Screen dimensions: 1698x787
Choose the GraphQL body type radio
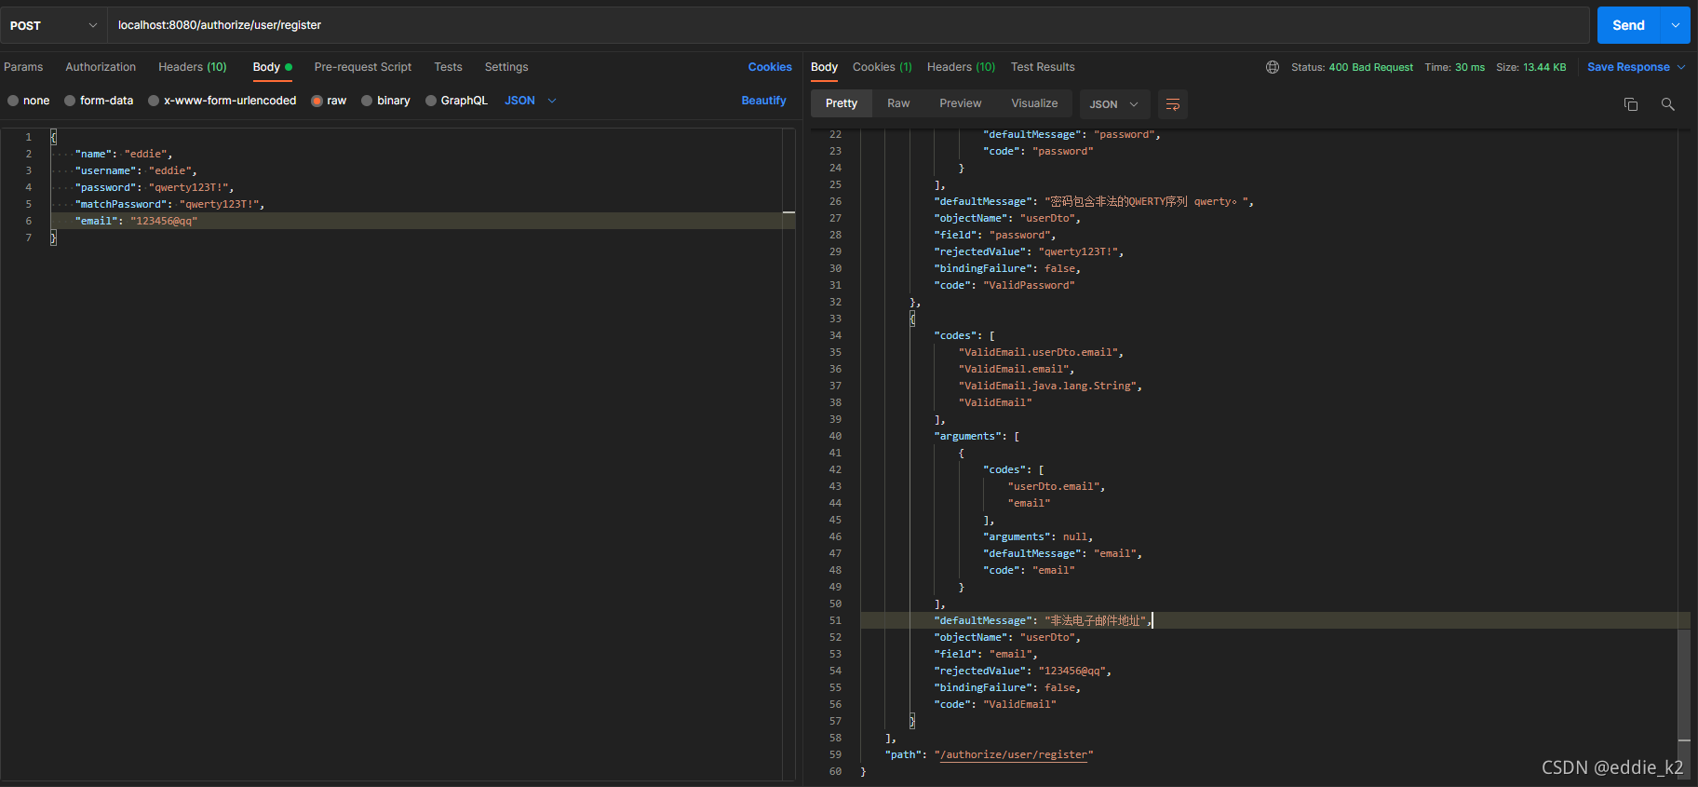click(431, 101)
